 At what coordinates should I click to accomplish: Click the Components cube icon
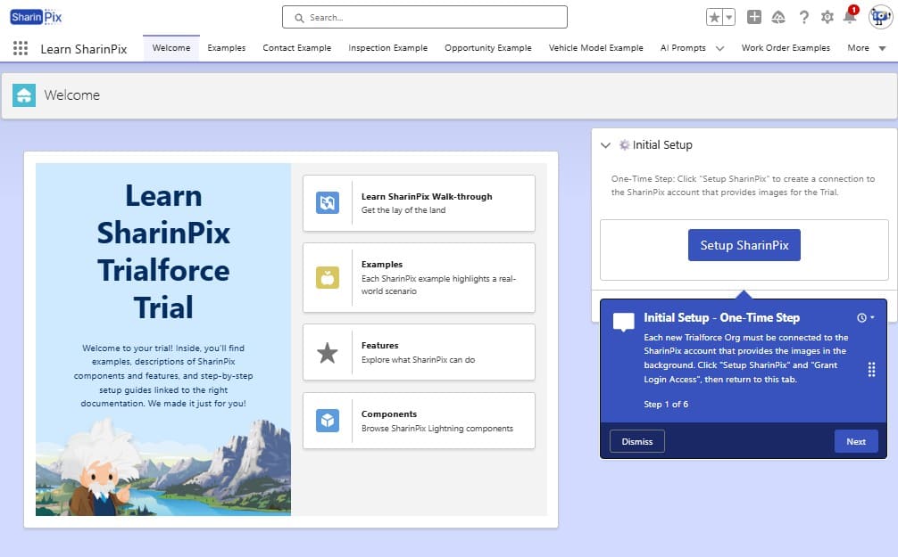(327, 420)
